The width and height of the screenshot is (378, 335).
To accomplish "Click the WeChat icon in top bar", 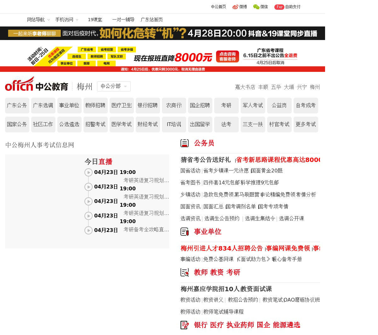I will (x=256, y=7).
